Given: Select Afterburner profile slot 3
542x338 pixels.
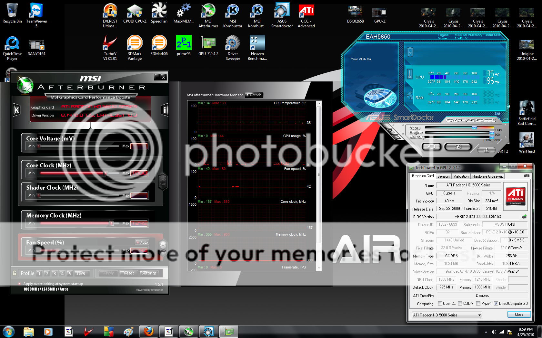Looking at the screenshot, I should point(55,273).
